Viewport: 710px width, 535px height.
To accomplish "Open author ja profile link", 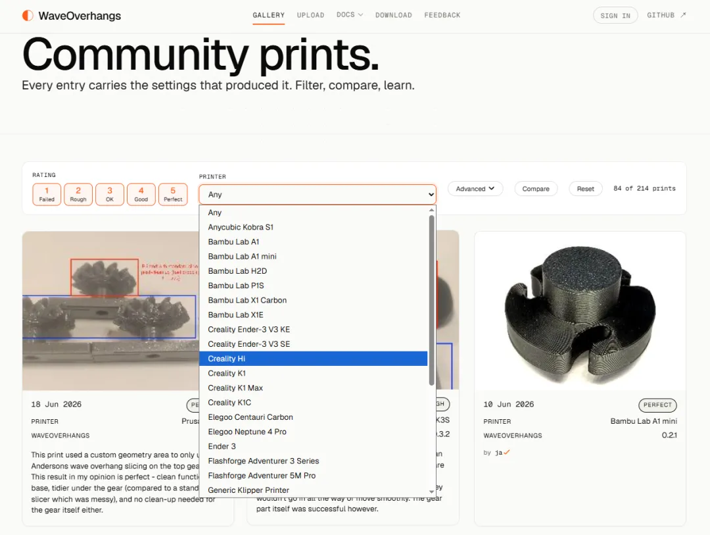I will click(498, 453).
